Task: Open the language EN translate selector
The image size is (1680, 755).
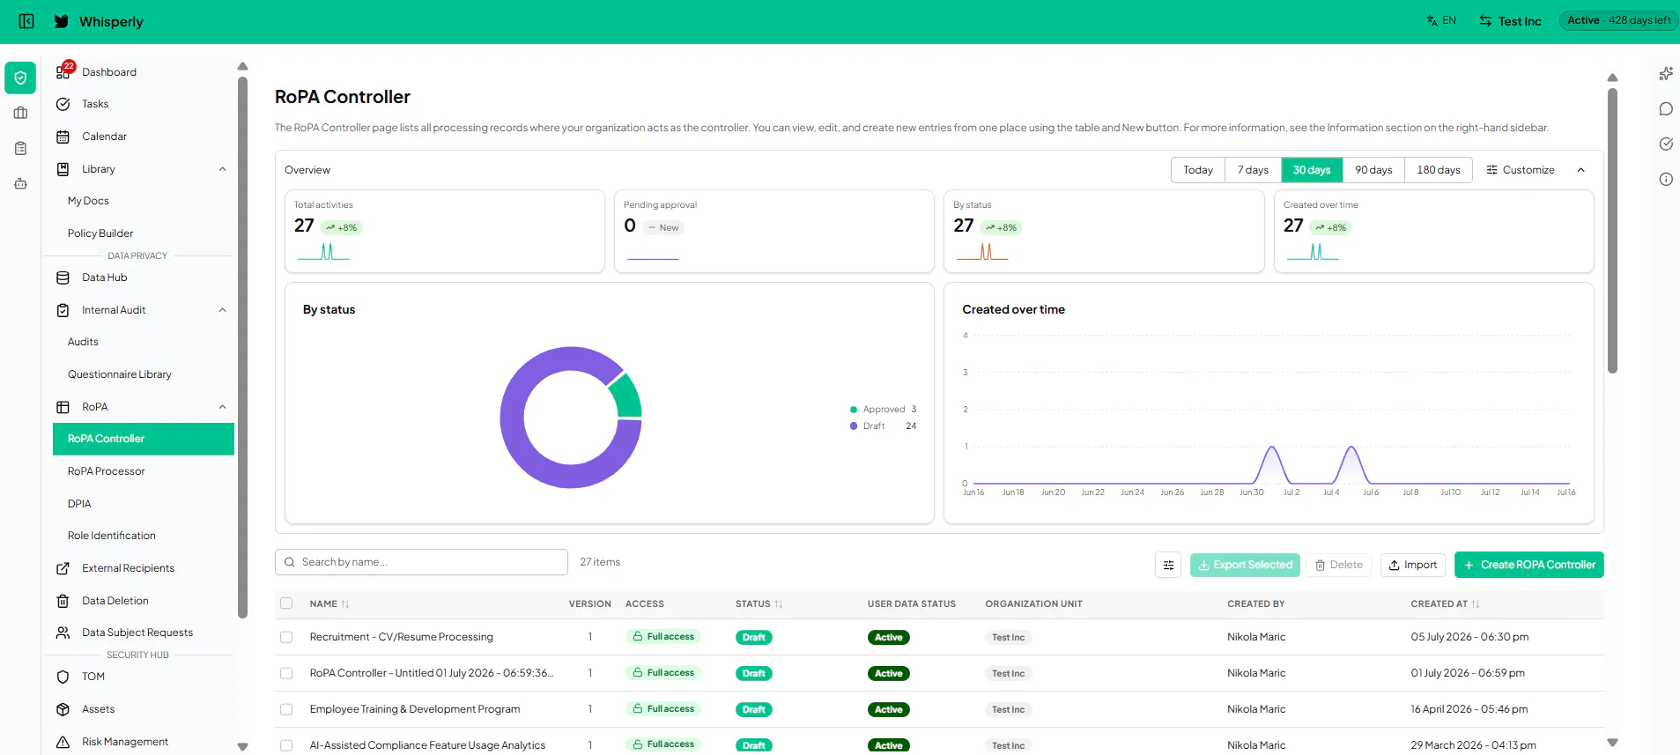Action: [1441, 20]
